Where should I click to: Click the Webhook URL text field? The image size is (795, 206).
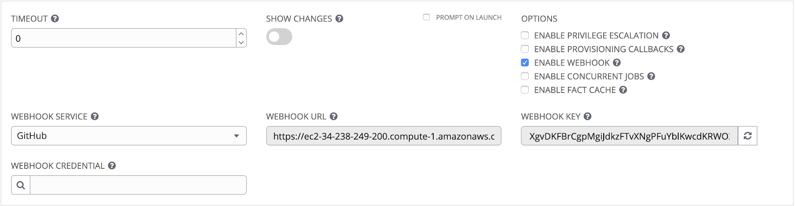[384, 136]
